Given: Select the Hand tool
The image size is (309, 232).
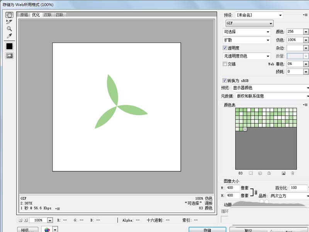Looking at the screenshot, I should (9, 15).
